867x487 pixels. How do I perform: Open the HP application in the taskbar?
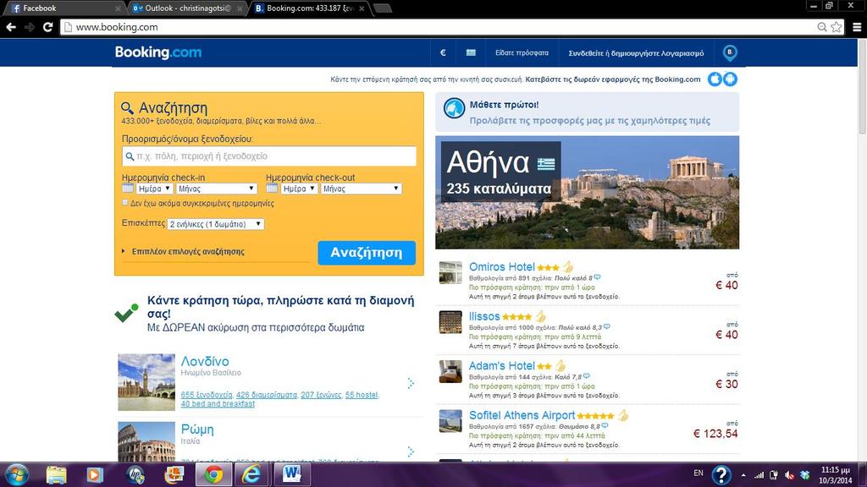point(135,475)
